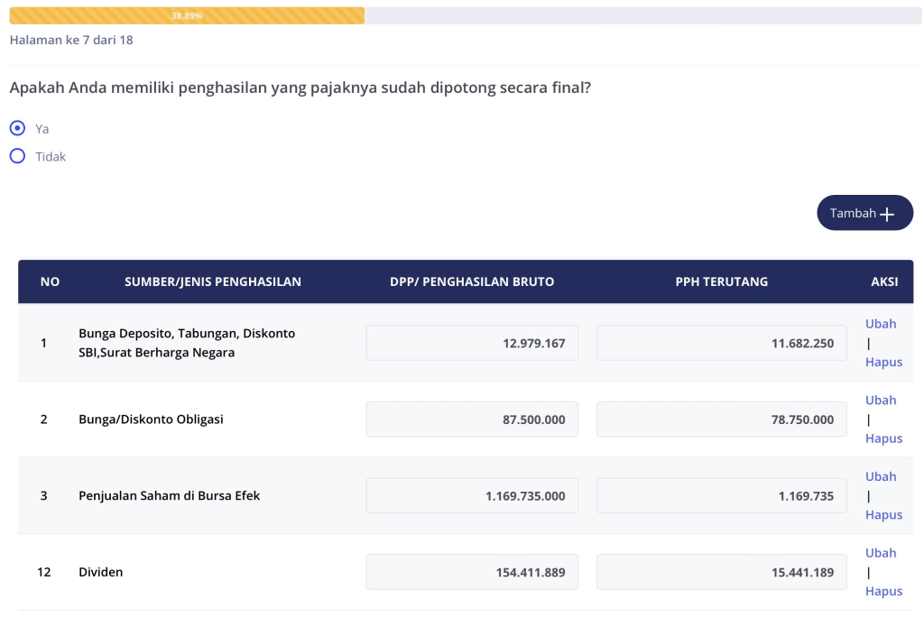Delete the Bunga/Diskonto Obligasi row via Hapus
Image resolution: width=924 pixels, height=618 pixels.
coord(883,438)
